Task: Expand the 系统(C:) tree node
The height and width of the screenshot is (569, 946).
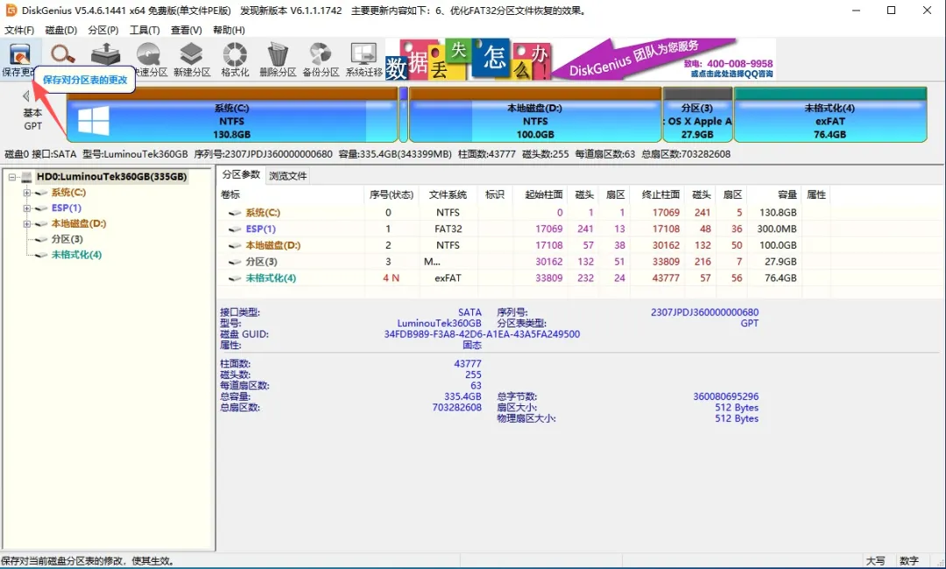Action: [x=26, y=193]
